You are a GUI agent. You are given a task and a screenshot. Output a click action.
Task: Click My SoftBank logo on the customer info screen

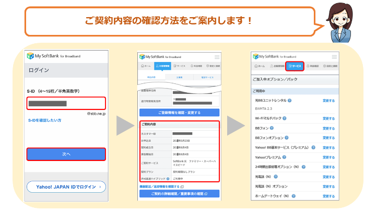coord(160,57)
